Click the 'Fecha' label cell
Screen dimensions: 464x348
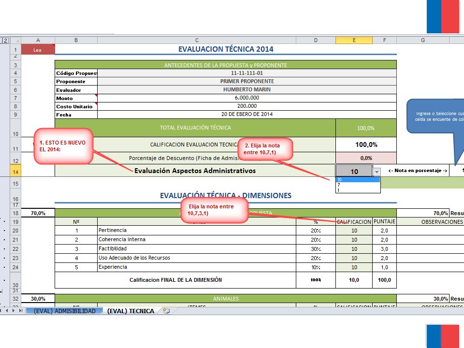76,115
